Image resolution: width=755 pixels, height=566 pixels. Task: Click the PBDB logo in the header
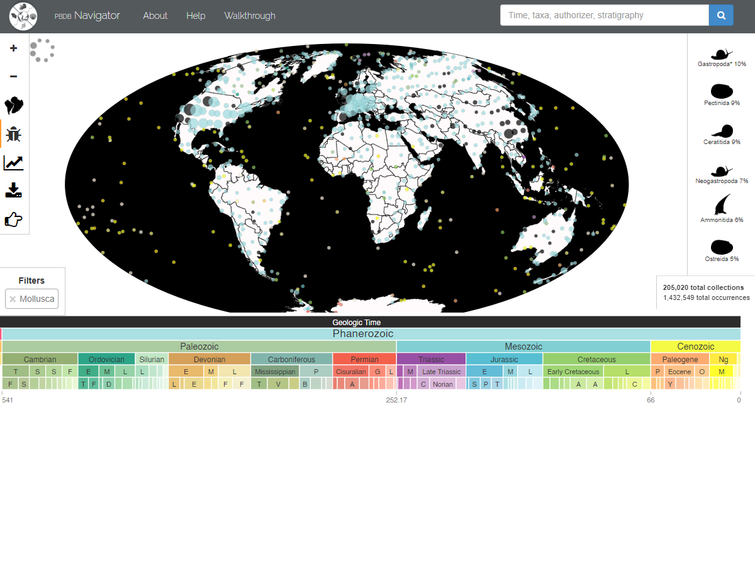(23, 16)
